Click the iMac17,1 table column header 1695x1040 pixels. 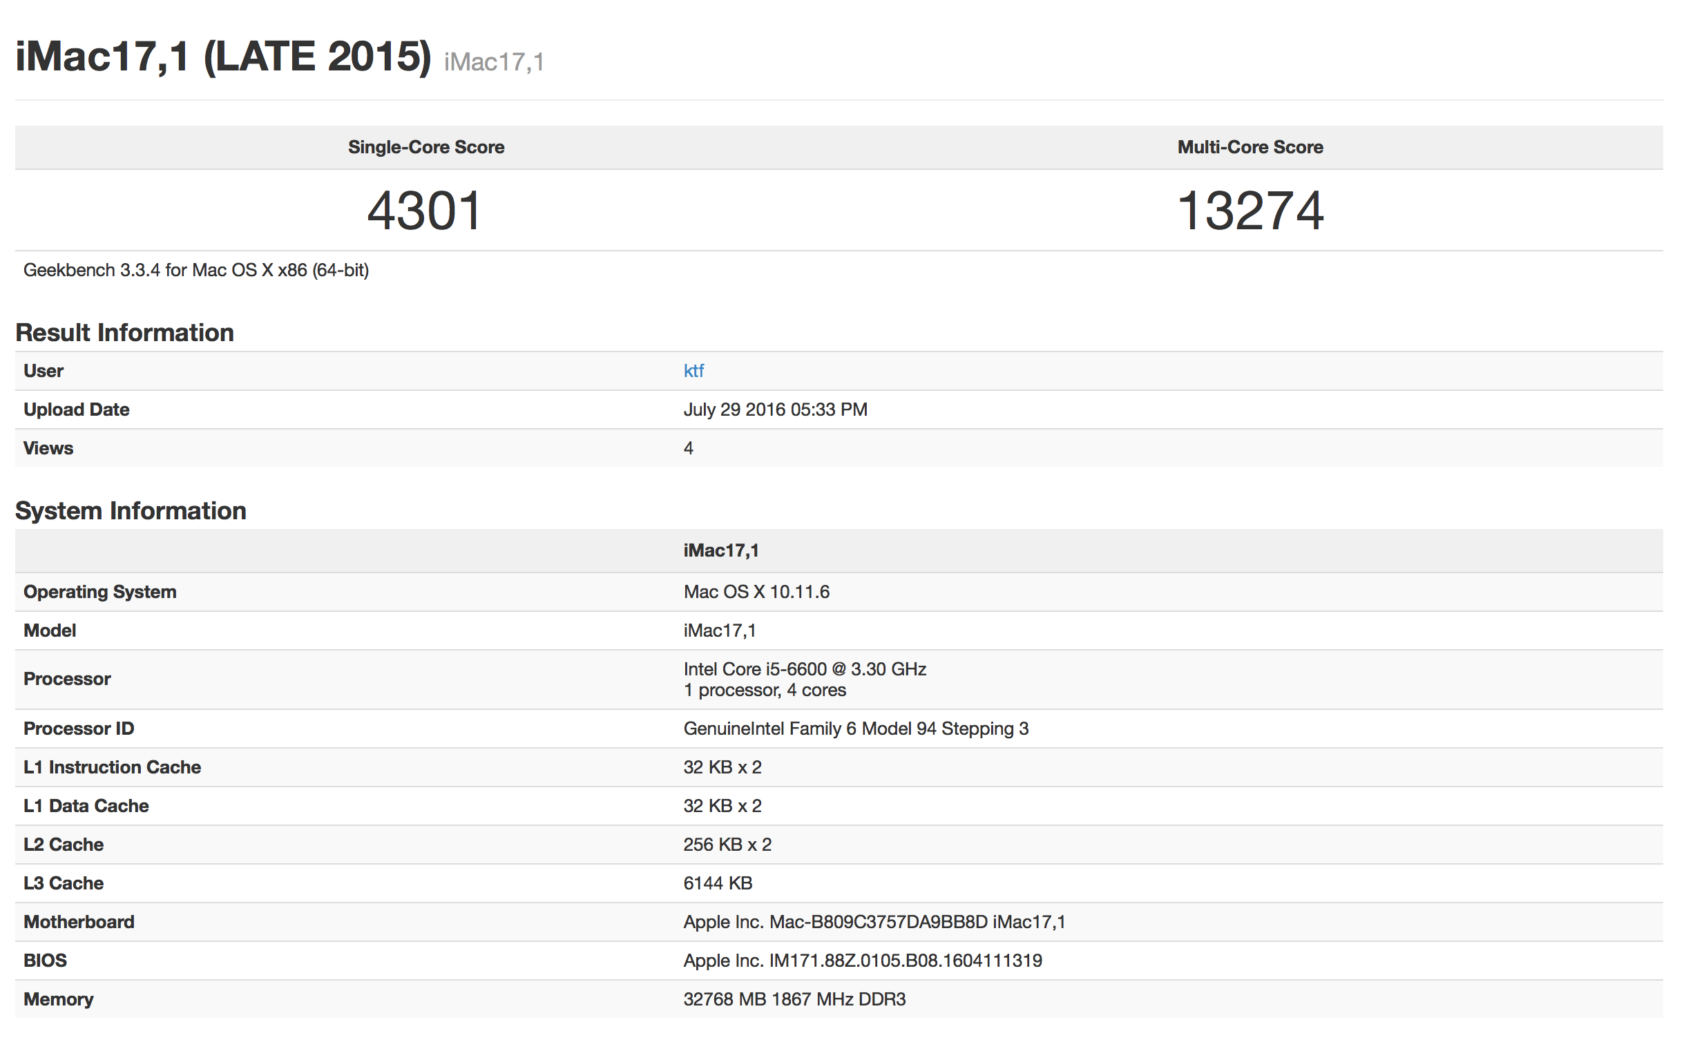click(720, 550)
